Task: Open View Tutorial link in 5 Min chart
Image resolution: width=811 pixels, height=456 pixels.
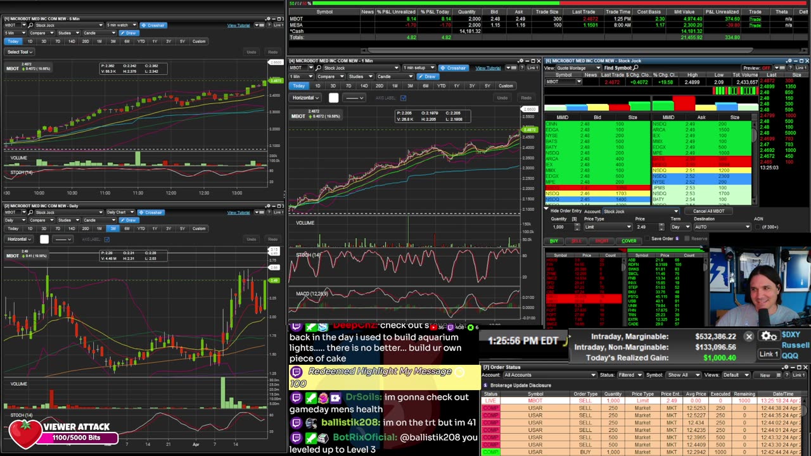Action: coord(238,25)
